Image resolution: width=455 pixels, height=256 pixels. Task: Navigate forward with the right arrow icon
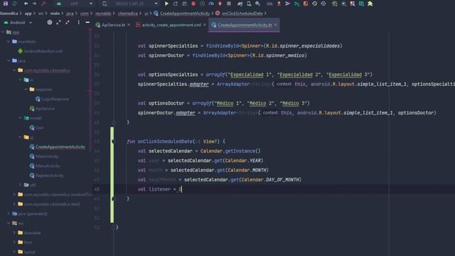click(35, 4)
